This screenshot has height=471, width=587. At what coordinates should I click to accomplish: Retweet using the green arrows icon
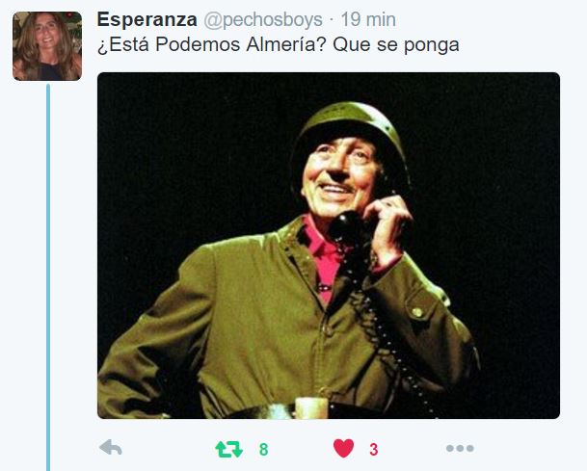coord(228,449)
